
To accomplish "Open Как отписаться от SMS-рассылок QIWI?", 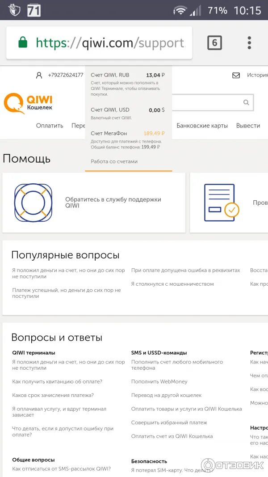I will tap(61, 469).
